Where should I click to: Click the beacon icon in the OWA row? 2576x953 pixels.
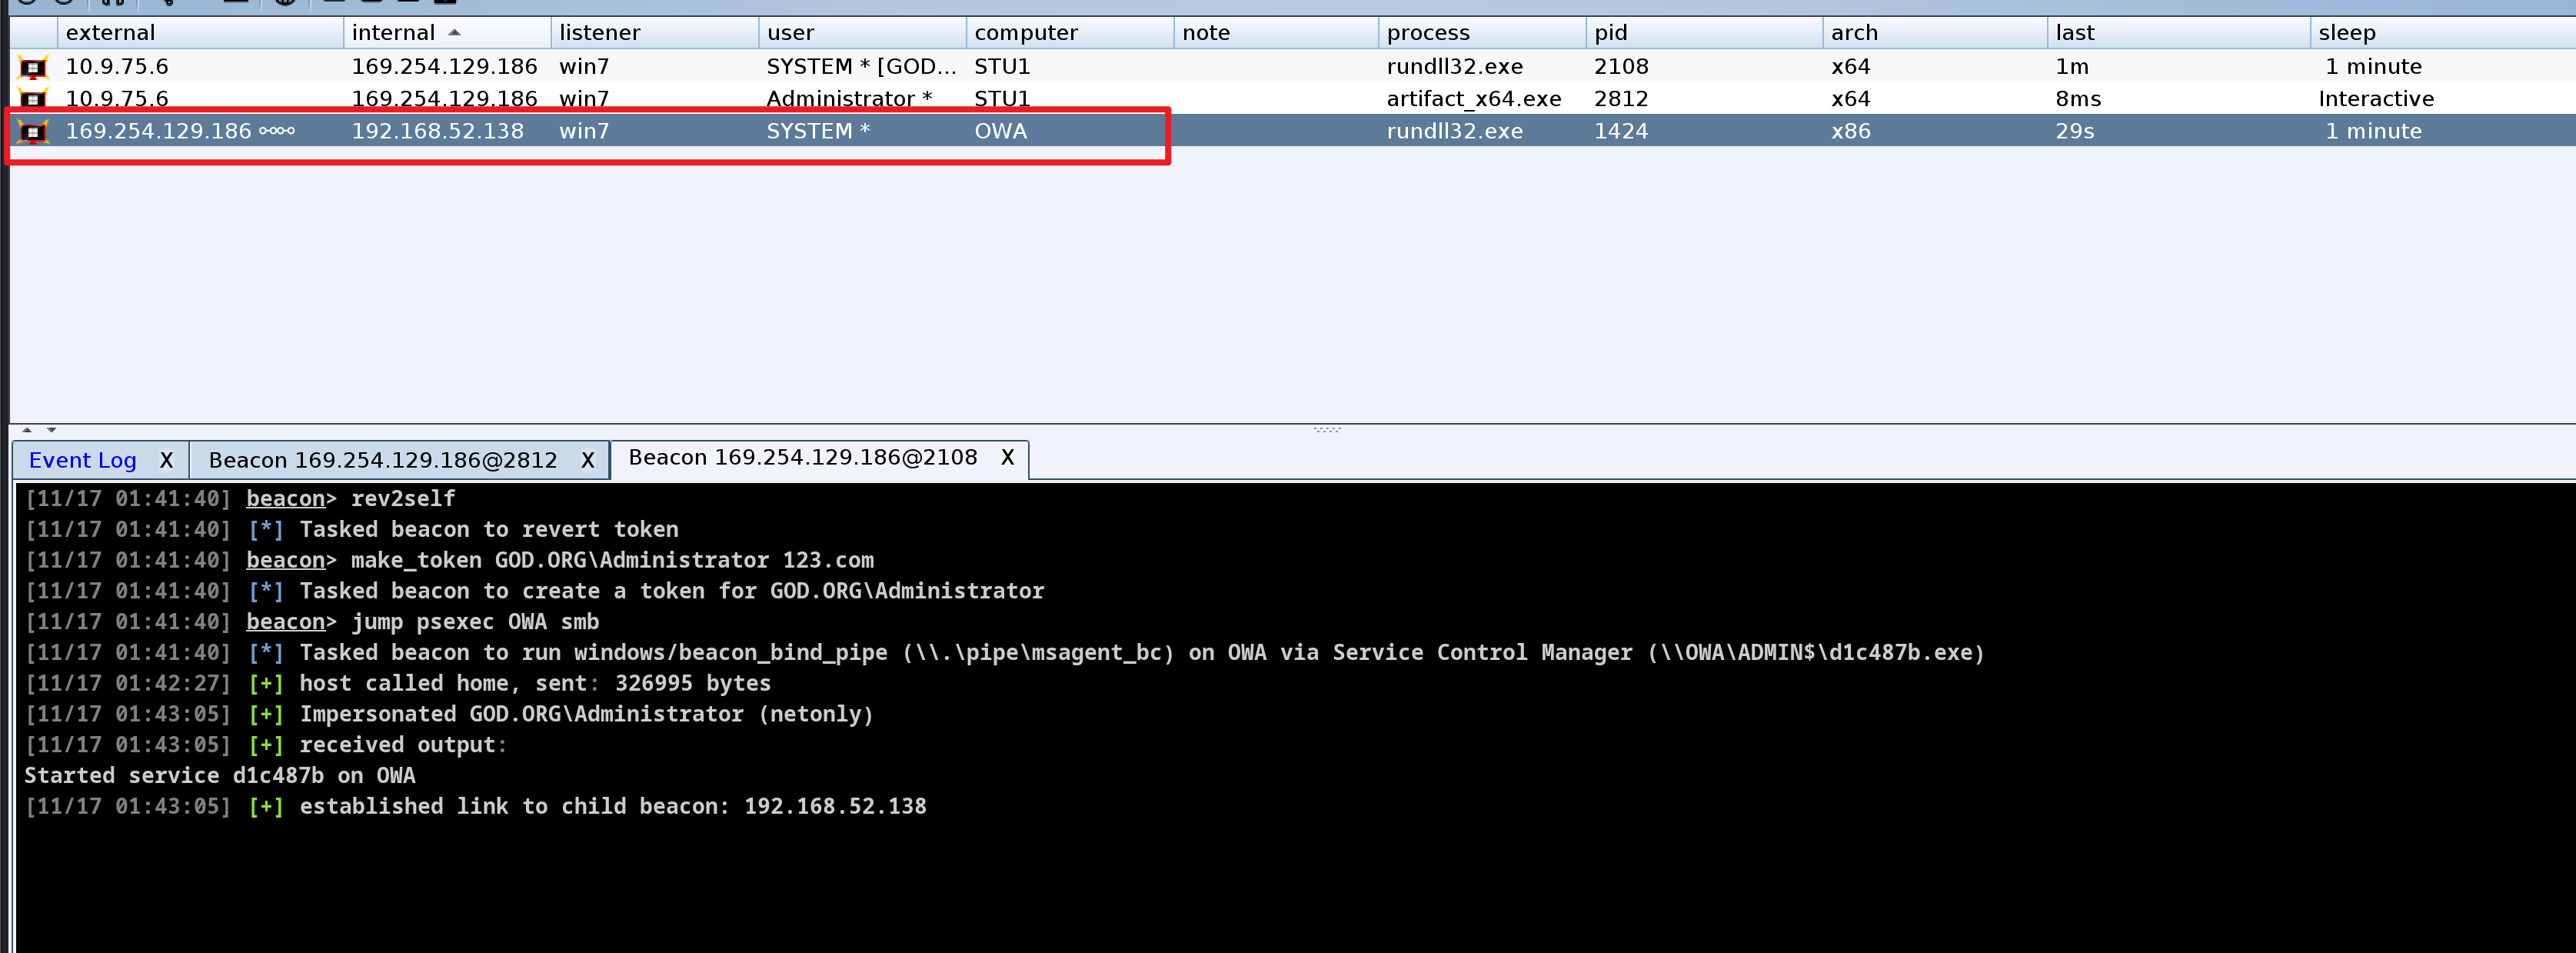click(33, 131)
